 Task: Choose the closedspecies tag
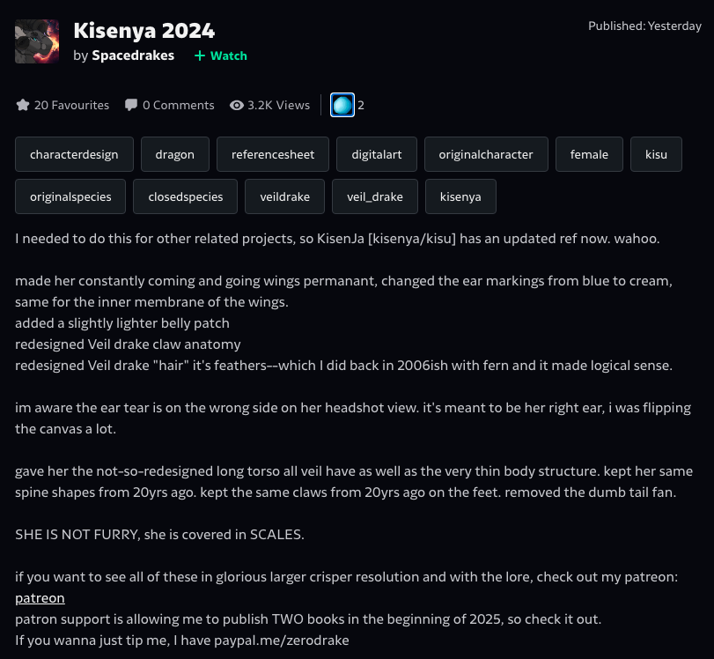[x=186, y=196]
